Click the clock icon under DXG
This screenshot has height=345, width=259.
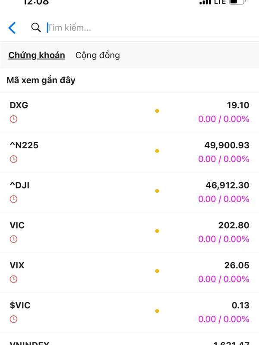[13, 119]
